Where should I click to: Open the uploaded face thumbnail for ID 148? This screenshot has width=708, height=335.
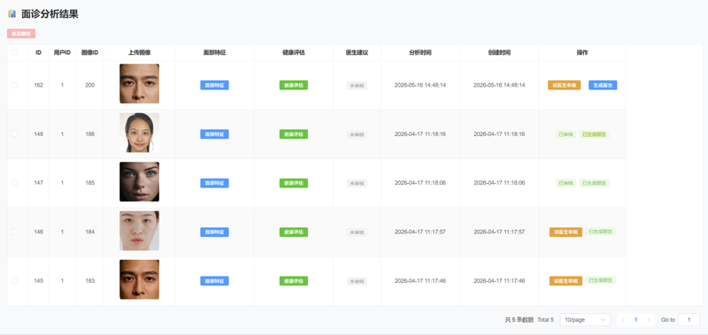[x=139, y=133]
